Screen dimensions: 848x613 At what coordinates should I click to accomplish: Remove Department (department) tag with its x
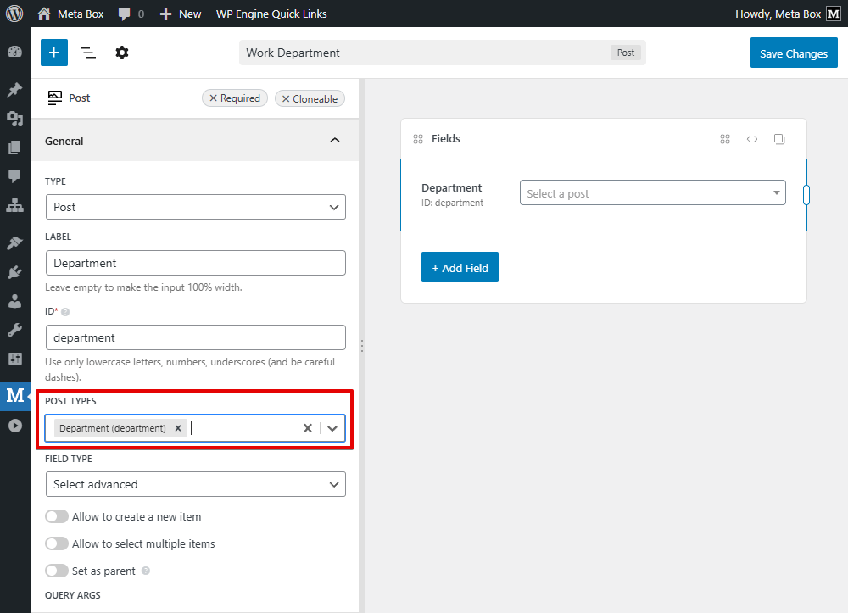(178, 428)
